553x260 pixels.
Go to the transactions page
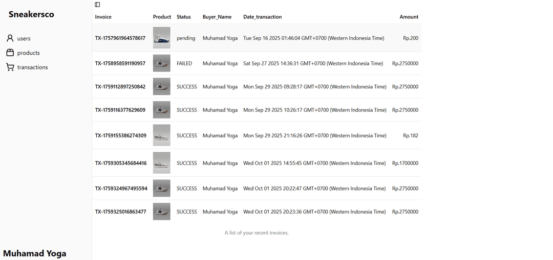pos(32,67)
